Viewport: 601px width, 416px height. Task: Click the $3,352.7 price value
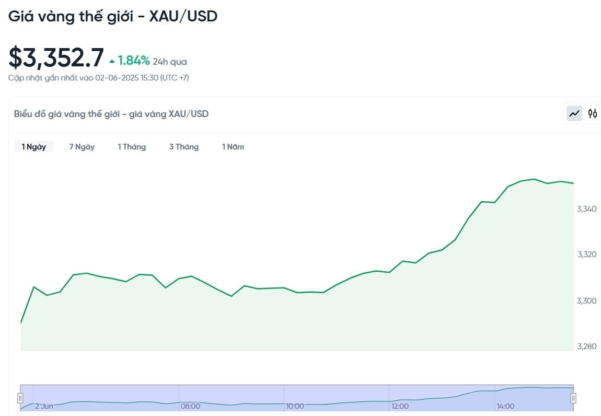tap(56, 57)
